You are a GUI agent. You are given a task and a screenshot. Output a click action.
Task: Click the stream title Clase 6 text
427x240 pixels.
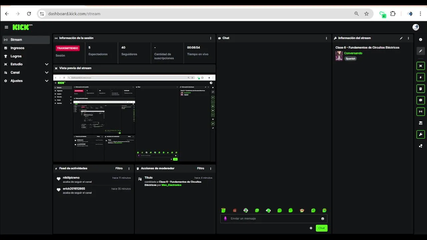click(x=367, y=47)
